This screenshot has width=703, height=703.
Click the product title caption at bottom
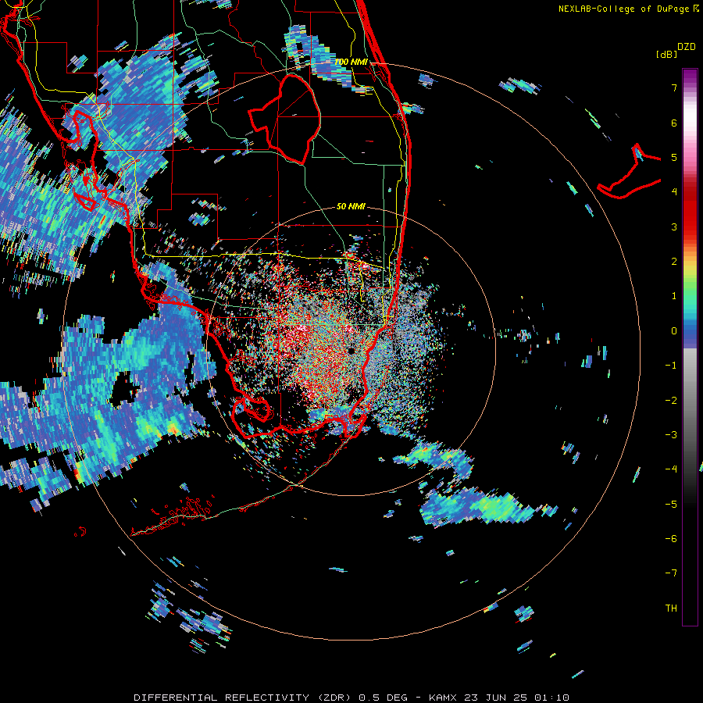351,698
